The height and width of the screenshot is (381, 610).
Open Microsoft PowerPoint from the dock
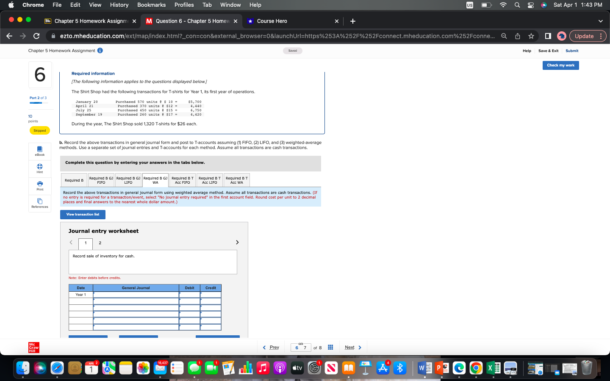pyautogui.click(x=442, y=368)
